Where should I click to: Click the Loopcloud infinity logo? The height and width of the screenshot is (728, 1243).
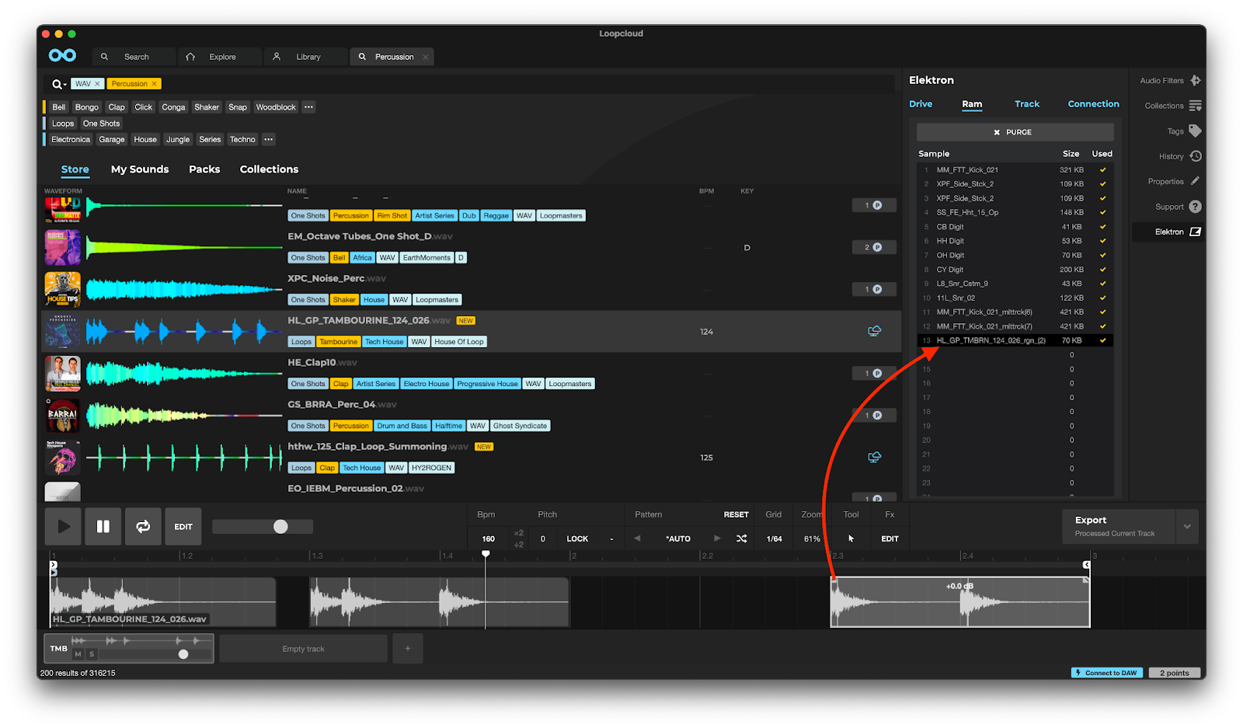point(62,55)
